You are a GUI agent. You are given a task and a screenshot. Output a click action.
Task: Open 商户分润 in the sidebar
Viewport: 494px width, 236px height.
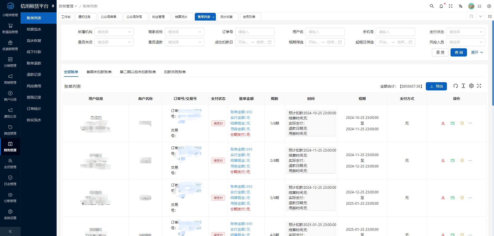[10, 96]
